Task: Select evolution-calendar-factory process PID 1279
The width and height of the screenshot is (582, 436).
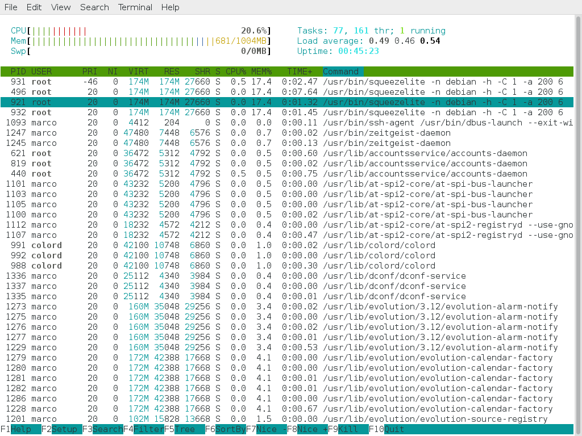Action: (287, 358)
